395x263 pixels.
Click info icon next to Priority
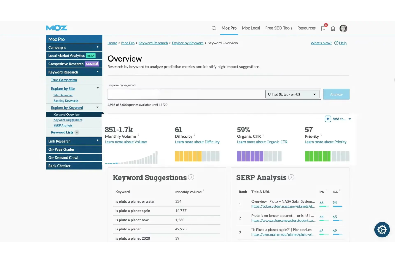tap(321, 135)
